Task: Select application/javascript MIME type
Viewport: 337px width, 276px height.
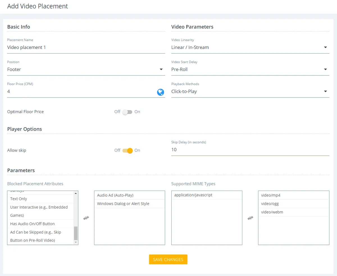Action: coord(193,195)
